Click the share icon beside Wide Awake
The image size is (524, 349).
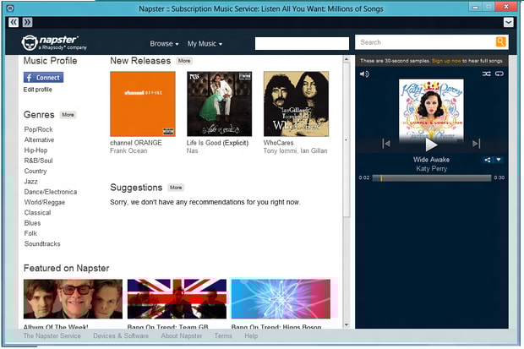pos(488,160)
